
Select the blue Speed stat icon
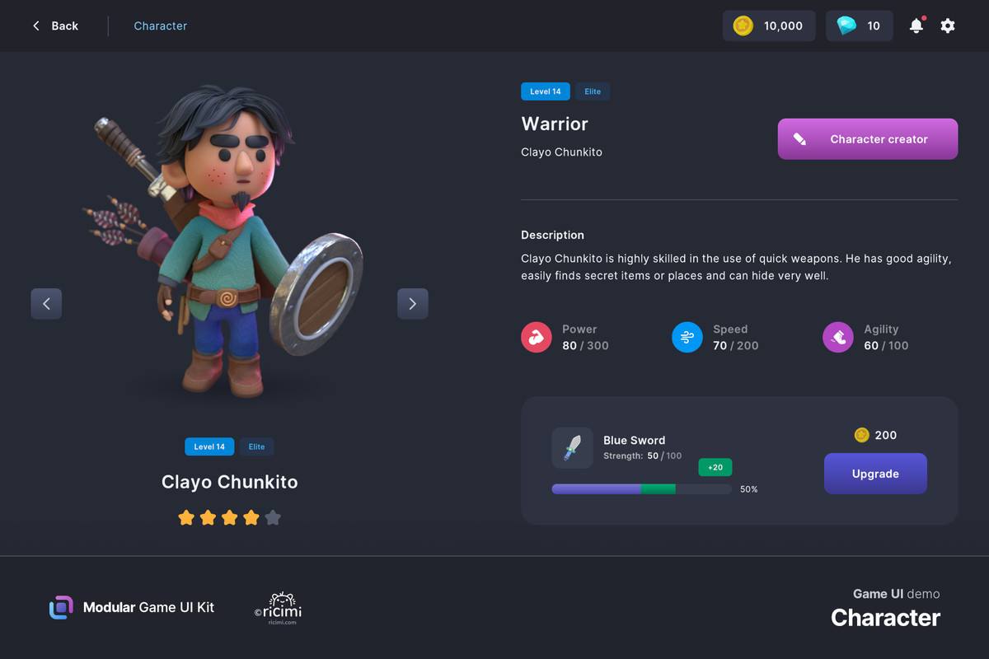click(687, 337)
